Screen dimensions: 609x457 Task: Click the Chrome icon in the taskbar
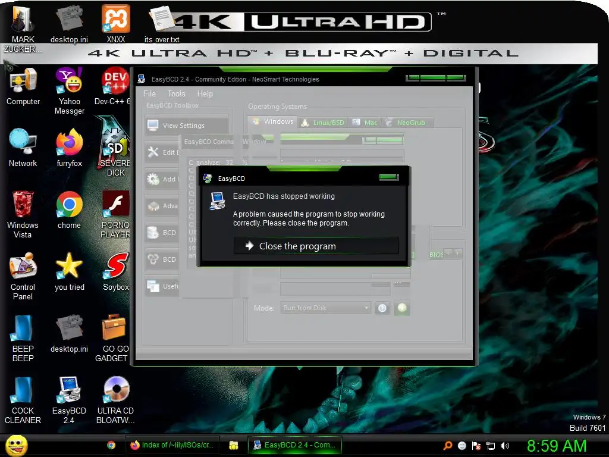(x=111, y=445)
